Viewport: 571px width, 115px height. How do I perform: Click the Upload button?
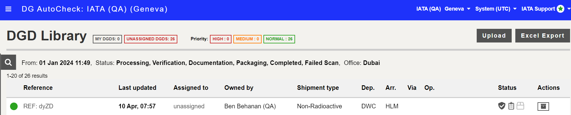pos(494,36)
